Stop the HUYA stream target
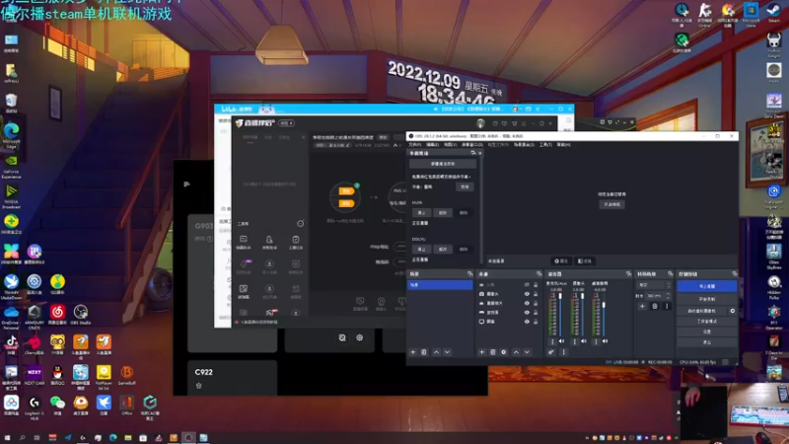 pos(421,213)
